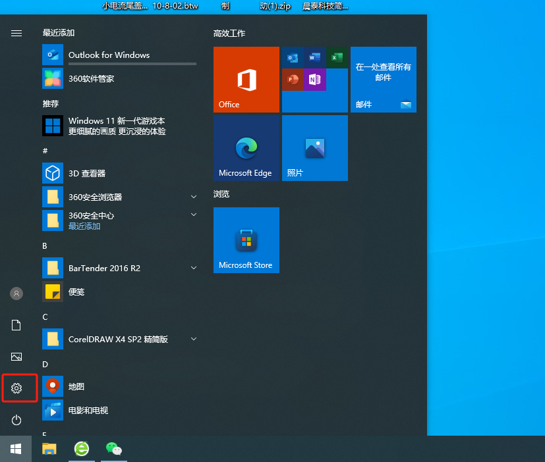Click the user account avatar icon
545x462 pixels.
coord(16,294)
